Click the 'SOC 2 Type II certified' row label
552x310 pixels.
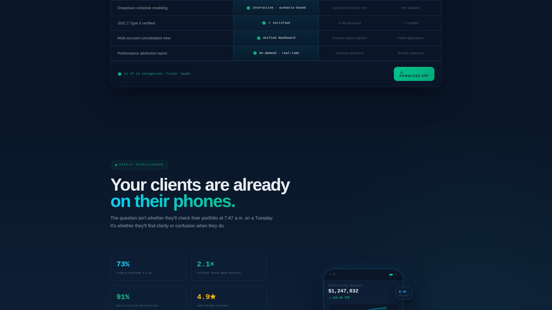(x=136, y=23)
